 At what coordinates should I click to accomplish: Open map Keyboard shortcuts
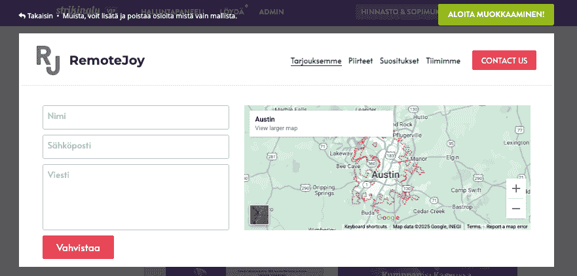point(365,227)
